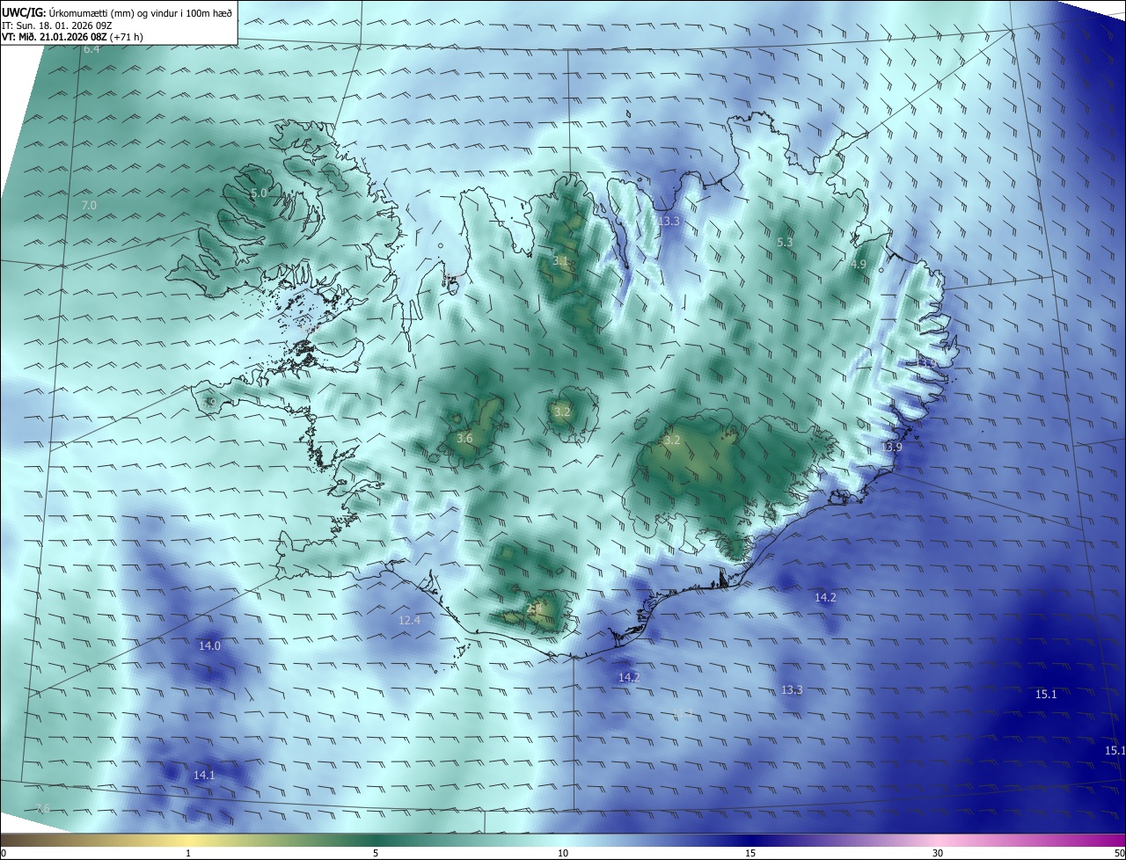Screen dimensions: 1126x860
Task: Click the '6.4' value label
Action: tap(91, 49)
